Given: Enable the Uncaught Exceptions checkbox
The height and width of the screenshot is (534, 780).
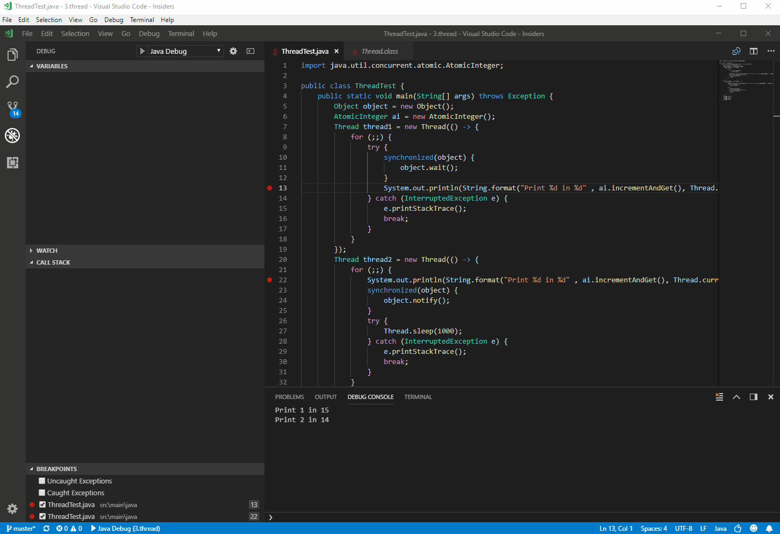Looking at the screenshot, I should click(41, 480).
